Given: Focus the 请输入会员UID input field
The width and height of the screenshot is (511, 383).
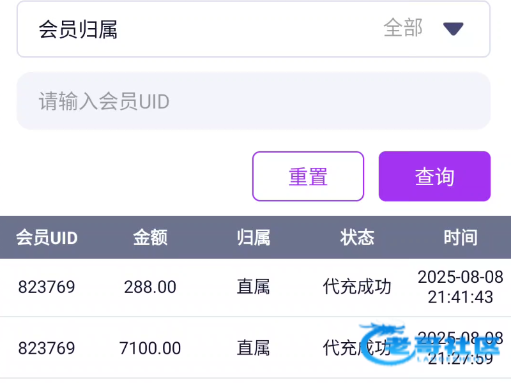Looking at the screenshot, I should [x=253, y=101].
